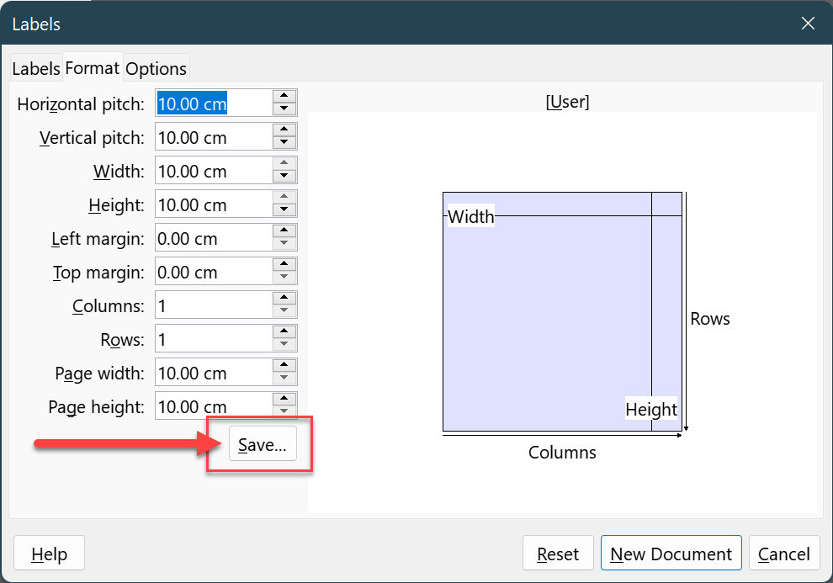Screen dimensions: 833x583
Task: Switch to the Labels tab
Action: coord(36,68)
